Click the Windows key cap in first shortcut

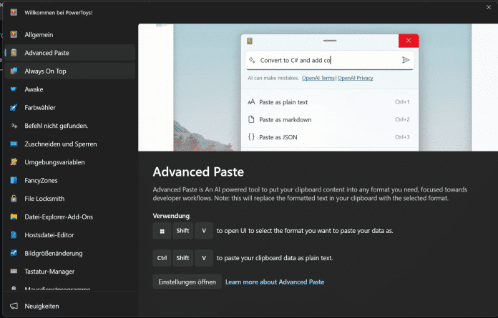click(x=162, y=231)
